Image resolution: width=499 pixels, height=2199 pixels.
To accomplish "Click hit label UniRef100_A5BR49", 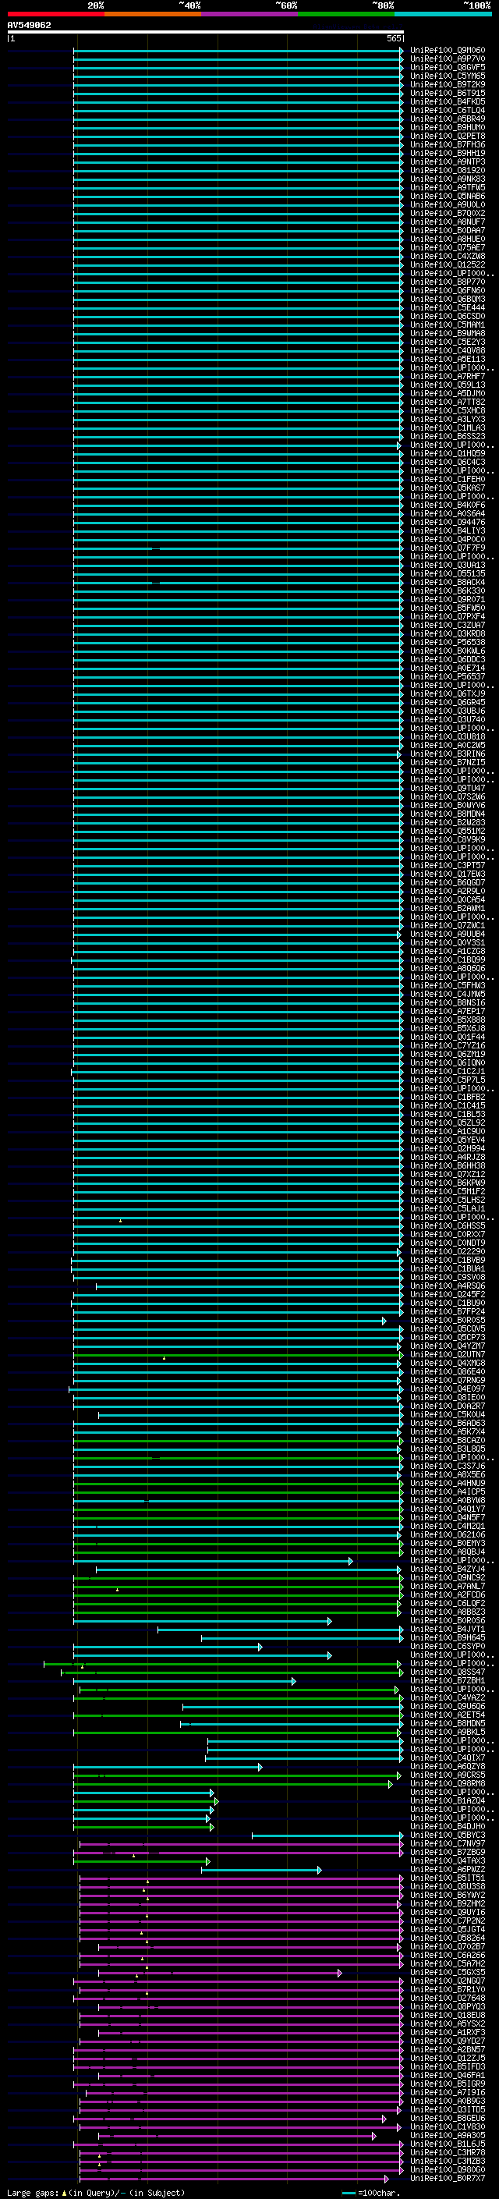I will pyautogui.click(x=447, y=119).
